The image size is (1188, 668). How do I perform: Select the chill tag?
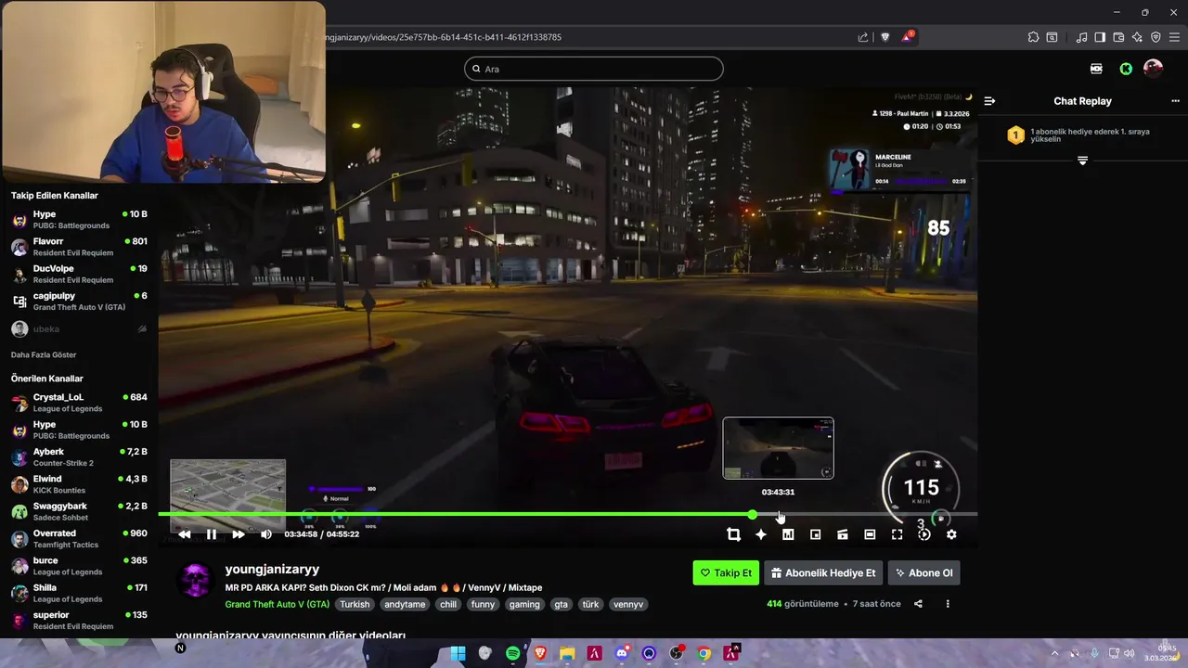point(448,604)
